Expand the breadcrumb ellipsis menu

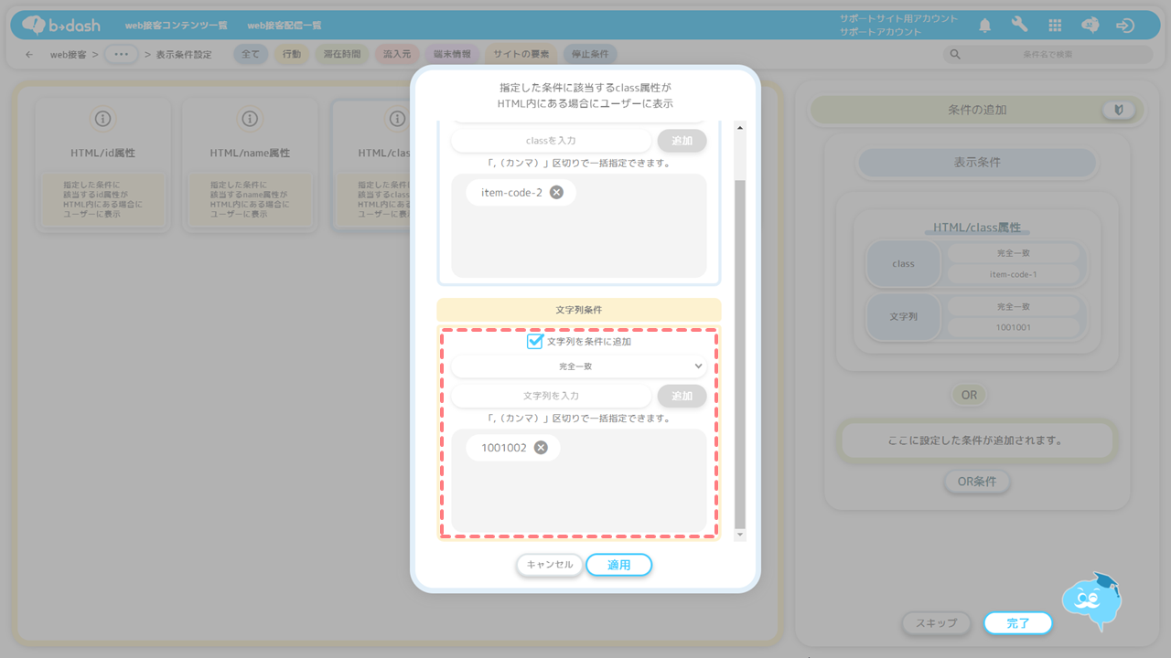coord(121,55)
